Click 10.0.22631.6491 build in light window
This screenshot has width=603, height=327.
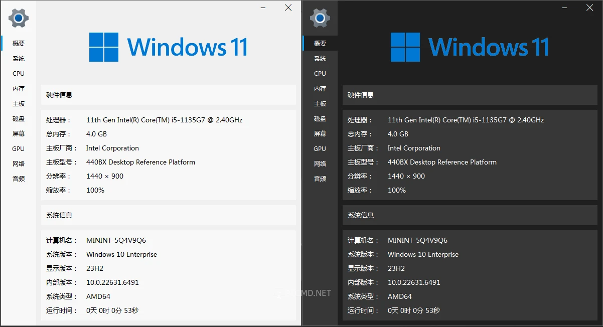point(112,283)
